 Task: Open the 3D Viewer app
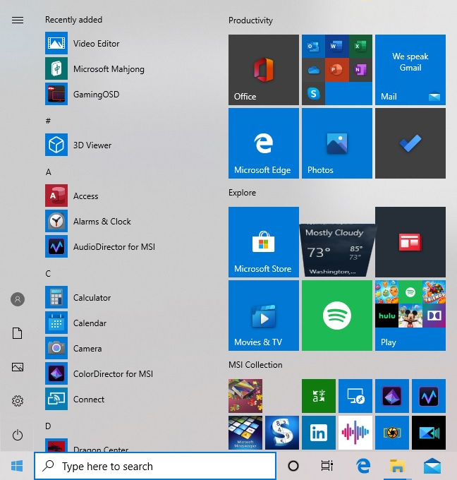pyautogui.click(x=92, y=145)
